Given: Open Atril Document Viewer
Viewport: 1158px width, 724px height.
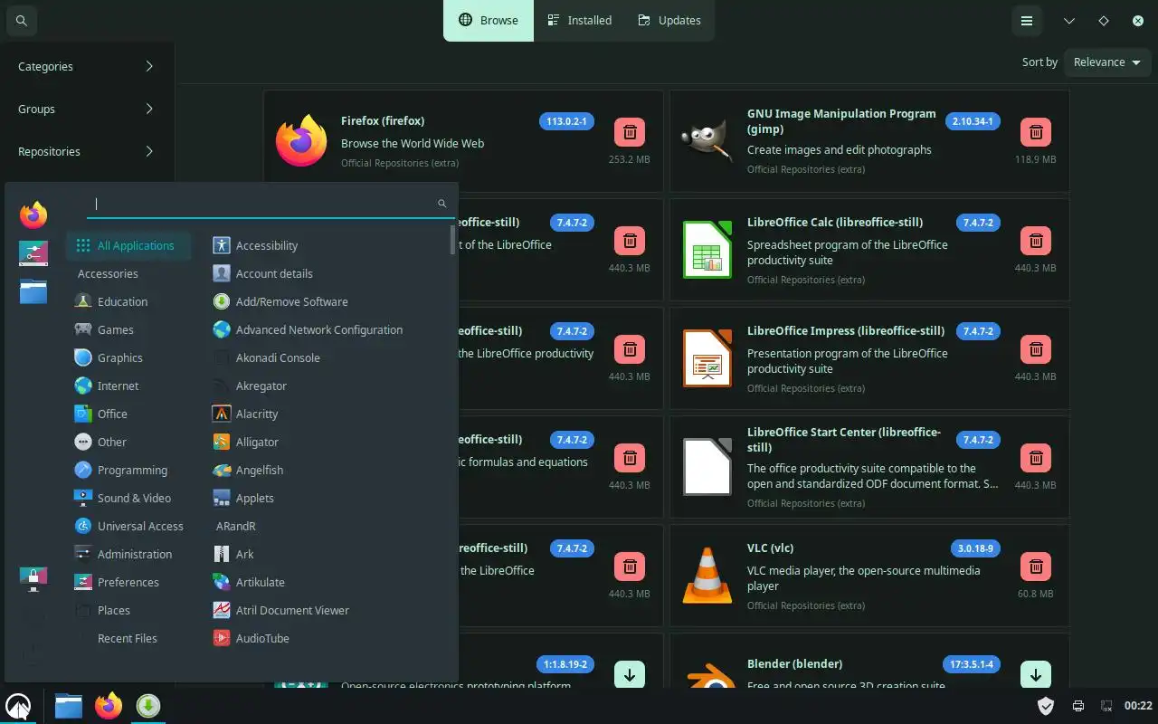Looking at the screenshot, I should coord(281,610).
